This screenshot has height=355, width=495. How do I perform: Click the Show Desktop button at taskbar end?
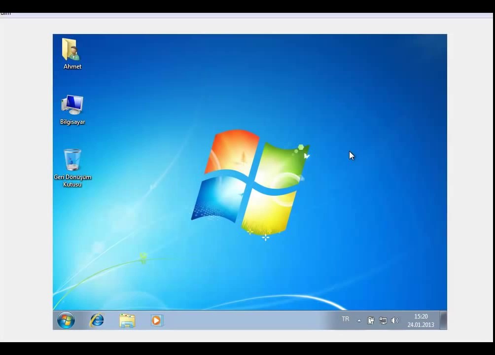point(444,320)
